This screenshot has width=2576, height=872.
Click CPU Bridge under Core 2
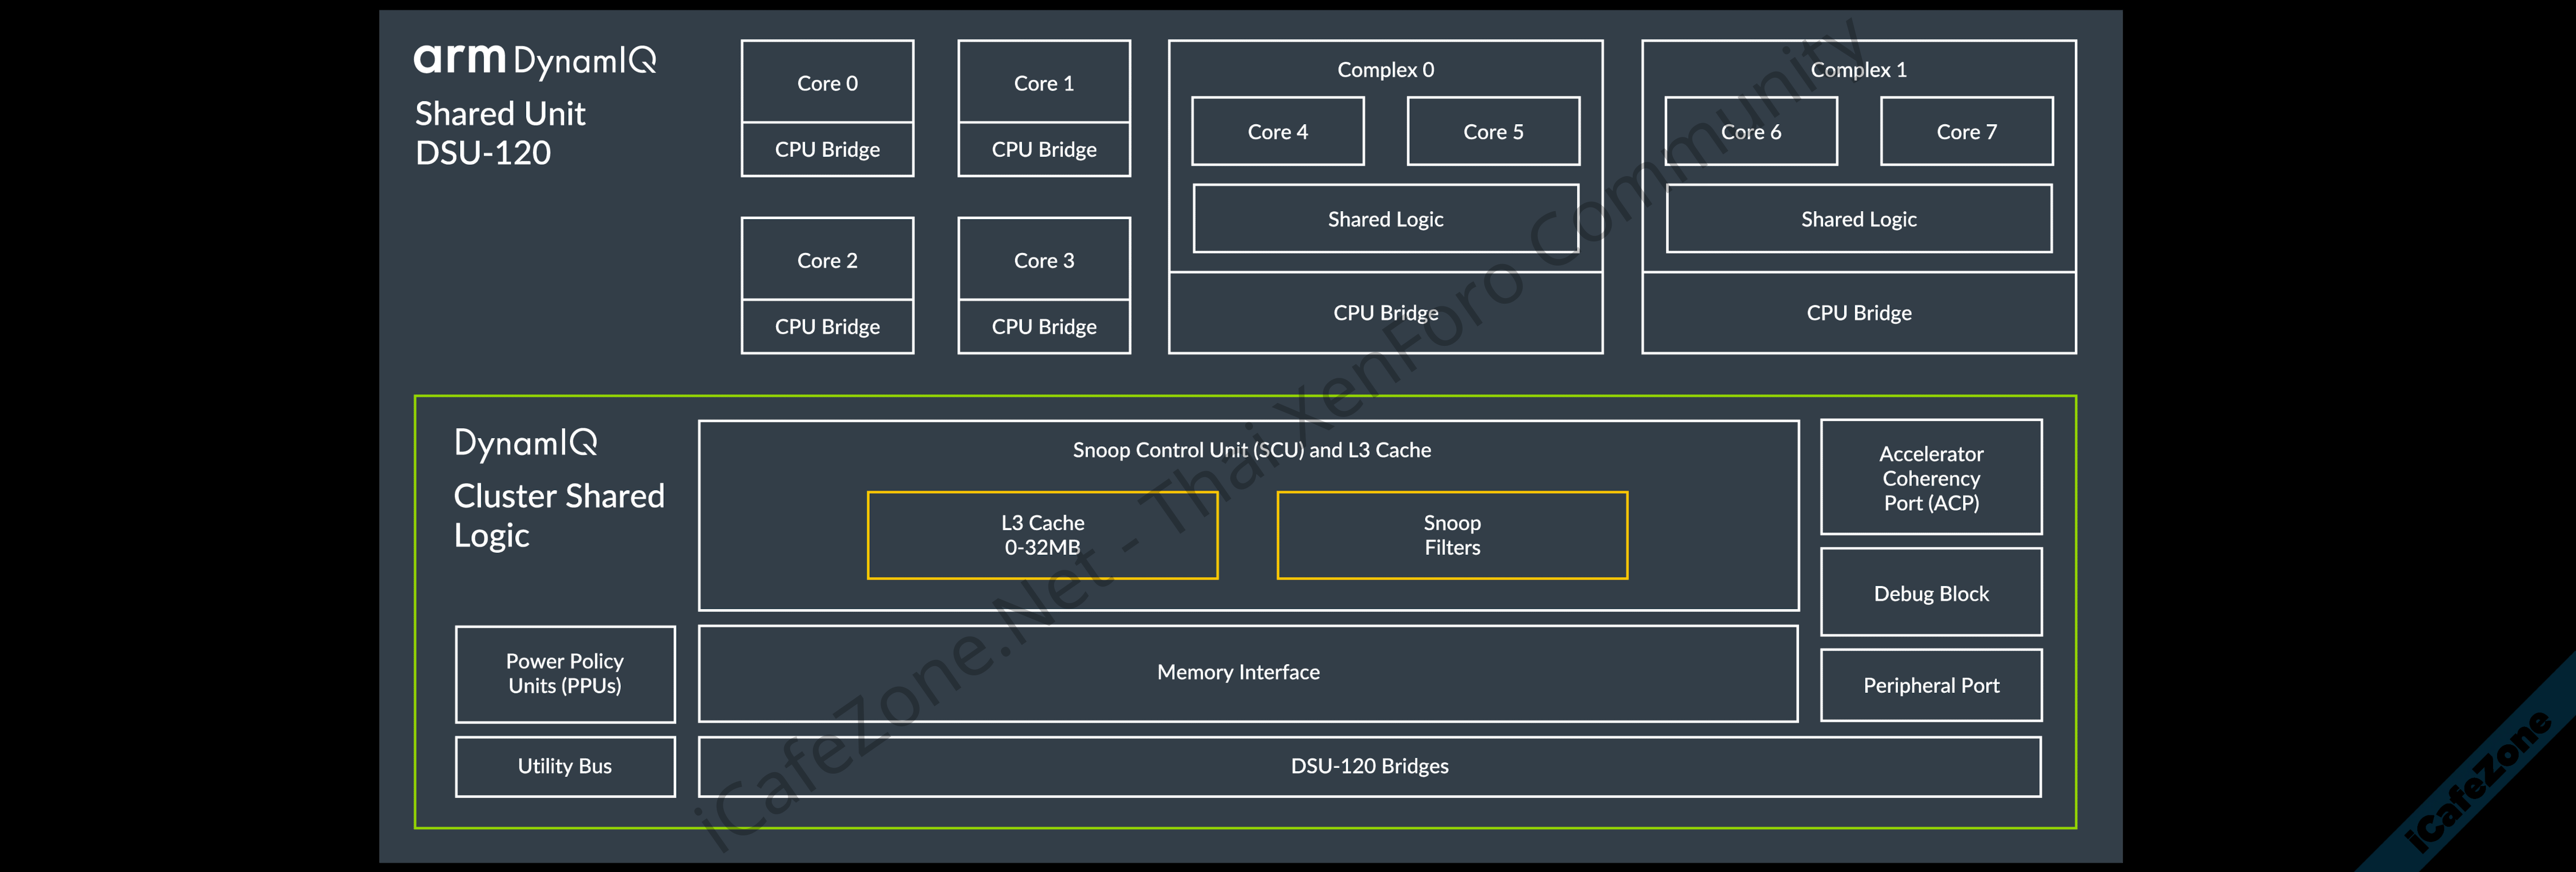827,327
